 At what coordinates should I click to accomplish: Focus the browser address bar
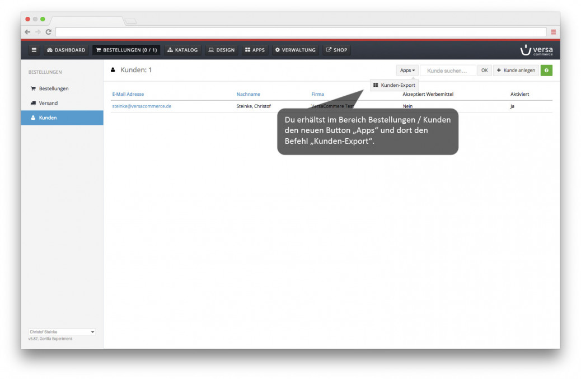coord(301,32)
